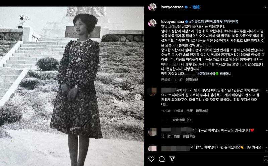Viewport: 268px width, 166px height.
Task: Open comments with the speech bubble icon
Action: click(162, 159)
